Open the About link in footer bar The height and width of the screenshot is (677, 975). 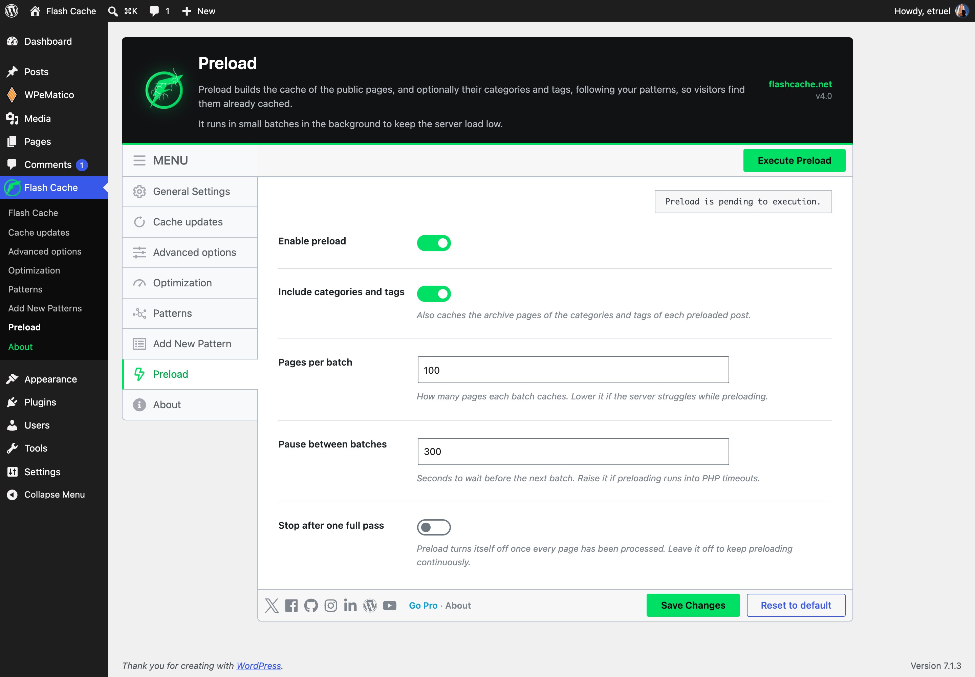coord(458,605)
